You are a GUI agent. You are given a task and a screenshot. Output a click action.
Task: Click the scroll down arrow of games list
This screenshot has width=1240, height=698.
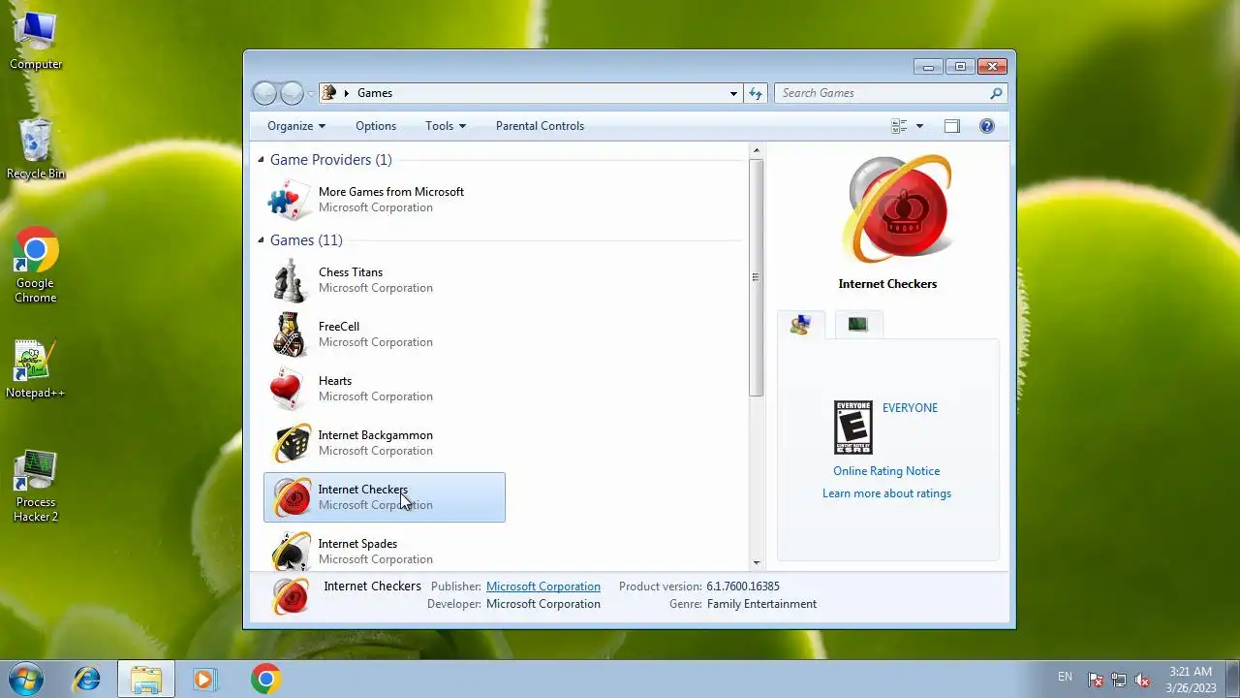tap(757, 562)
